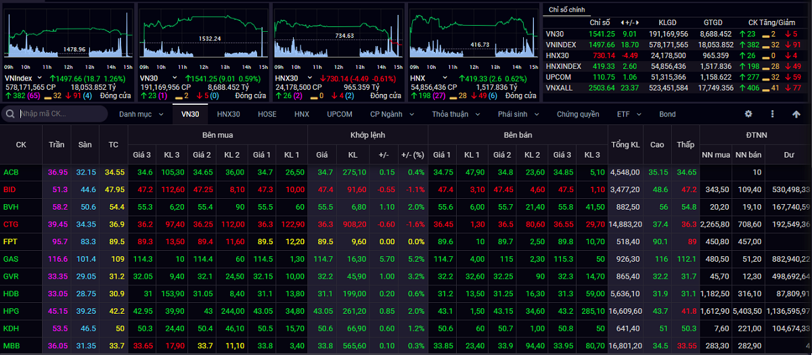The height and width of the screenshot is (355, 812).
Task: Click the scroll-to-top arrow icon
Action: [x=796, y=114]
